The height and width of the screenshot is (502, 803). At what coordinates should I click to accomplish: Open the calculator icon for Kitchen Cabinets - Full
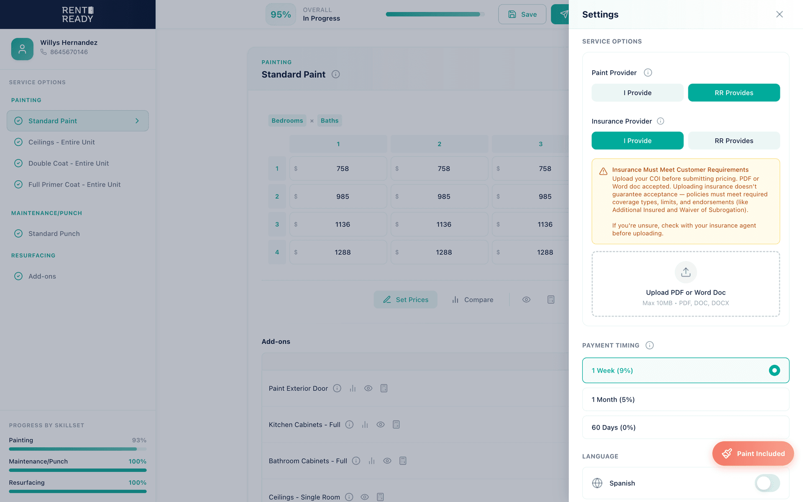[x=396, y=424]
